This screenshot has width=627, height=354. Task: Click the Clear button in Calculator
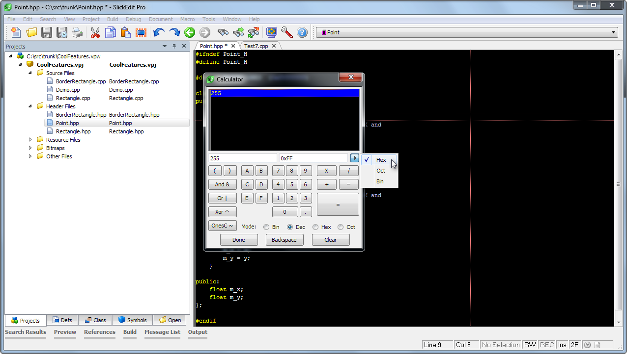pos(330,240)
